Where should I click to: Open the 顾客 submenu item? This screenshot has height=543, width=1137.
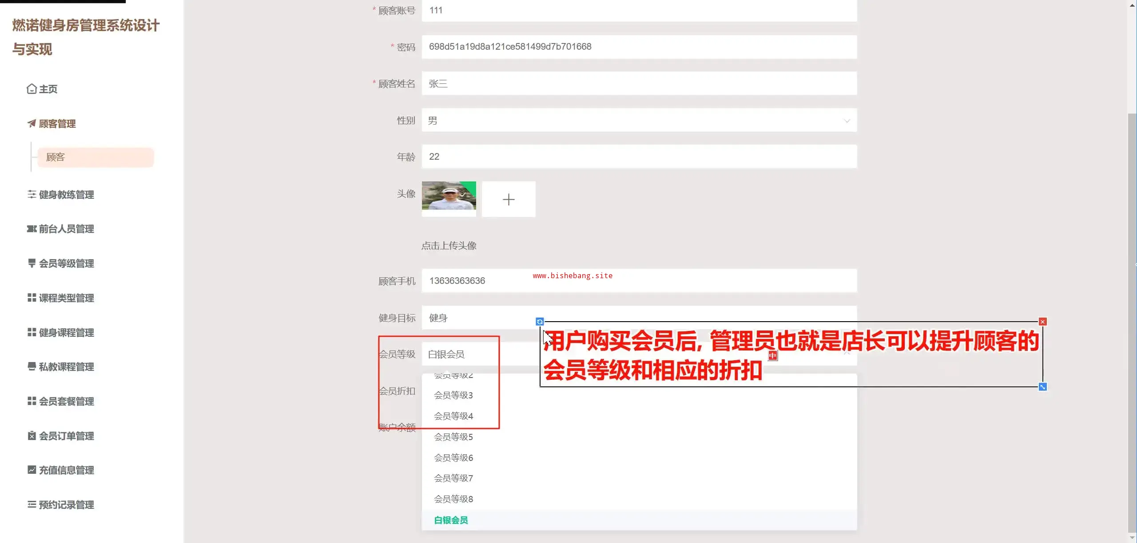(95, 157)
